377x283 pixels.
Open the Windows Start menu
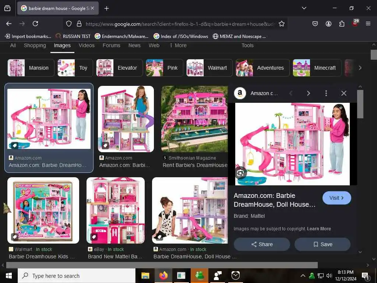tap(9, 276)
